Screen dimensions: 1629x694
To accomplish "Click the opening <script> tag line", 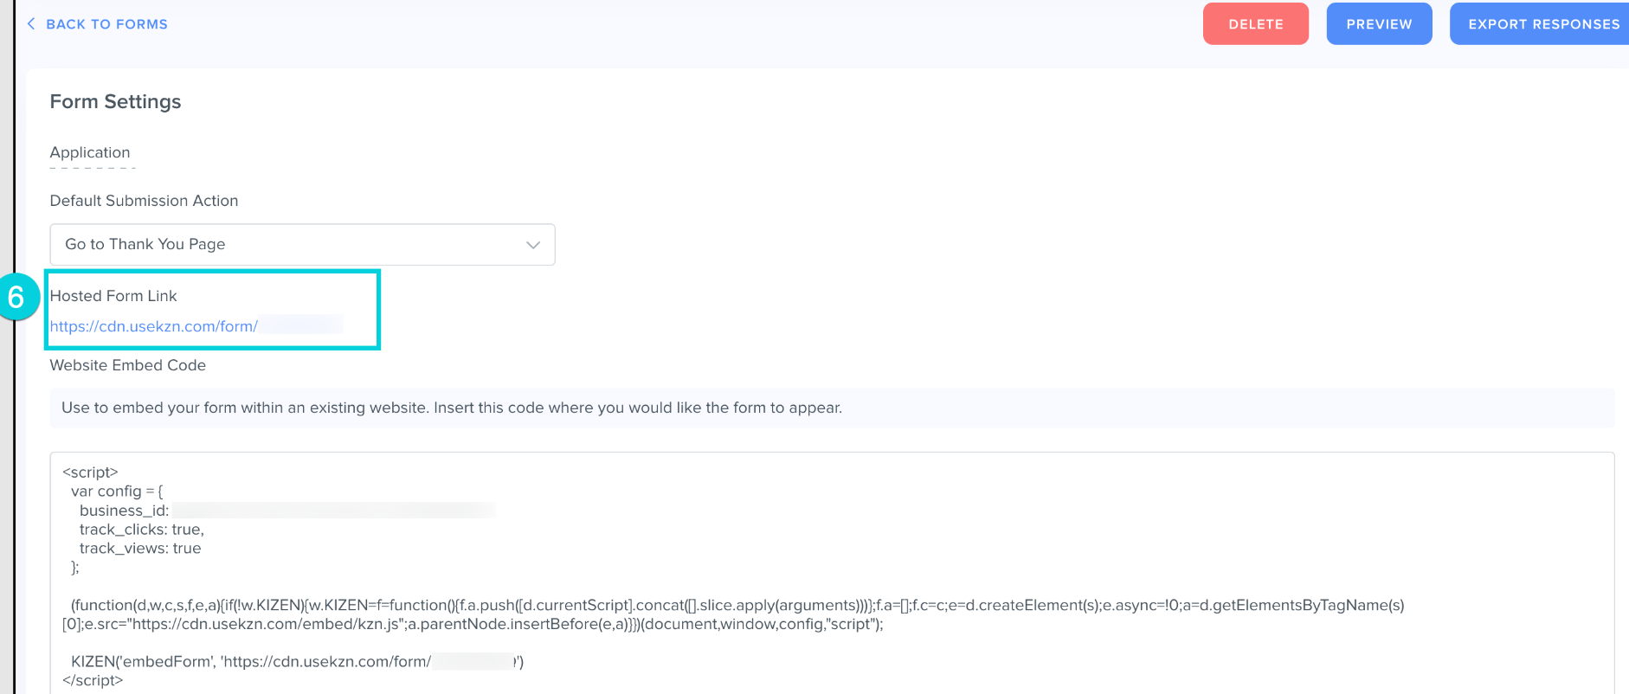I will click(90, 472).
